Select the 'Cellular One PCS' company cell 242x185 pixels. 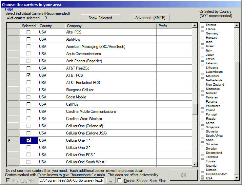click(111, 155)
